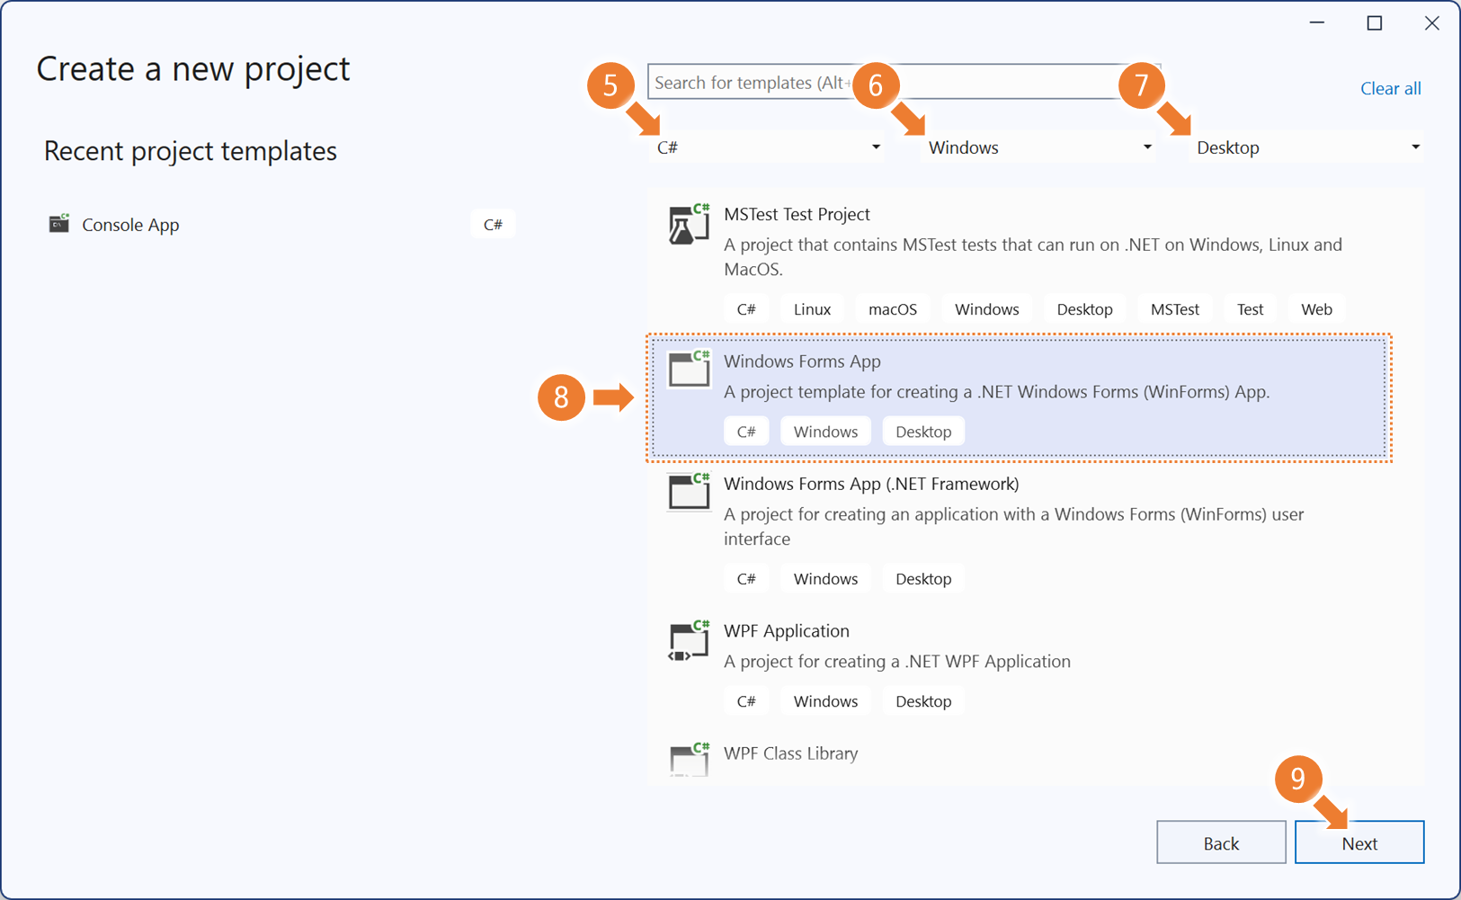Minimize the Create a new project window
The width and height of the screenshot is (1461, 900).
1317,23
